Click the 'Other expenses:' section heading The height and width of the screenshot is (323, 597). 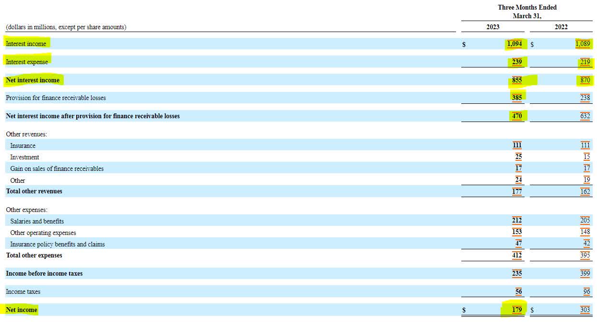click(x=27, y=210)
